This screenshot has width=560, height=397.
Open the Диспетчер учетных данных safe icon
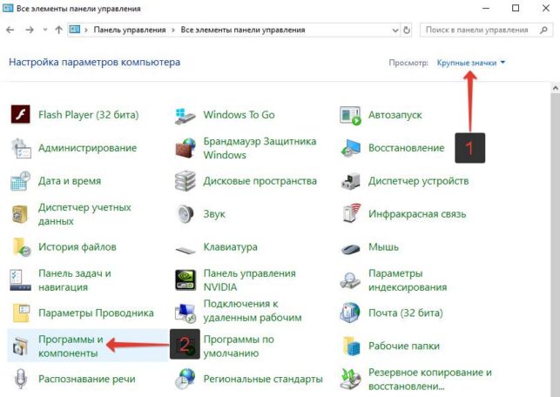20,214
